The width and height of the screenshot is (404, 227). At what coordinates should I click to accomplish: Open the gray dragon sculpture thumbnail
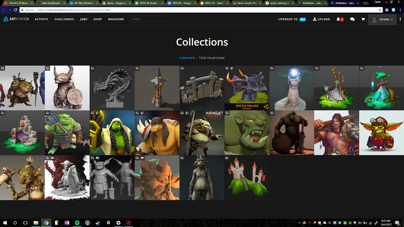coord(112,88)
